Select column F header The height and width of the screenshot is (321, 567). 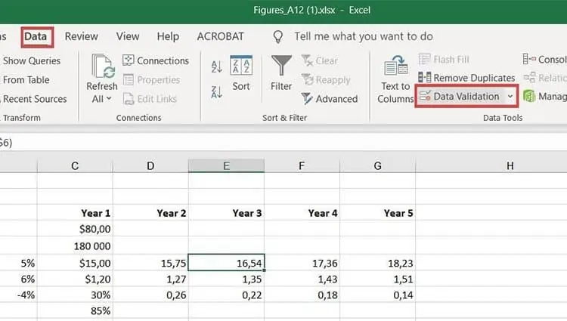(302, 165)
